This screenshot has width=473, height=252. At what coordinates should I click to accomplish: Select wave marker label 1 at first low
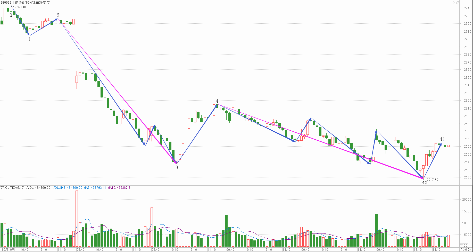coord(30,39)
